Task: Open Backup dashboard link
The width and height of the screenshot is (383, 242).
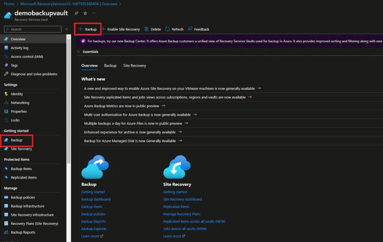Action: (x=96, y=199)
